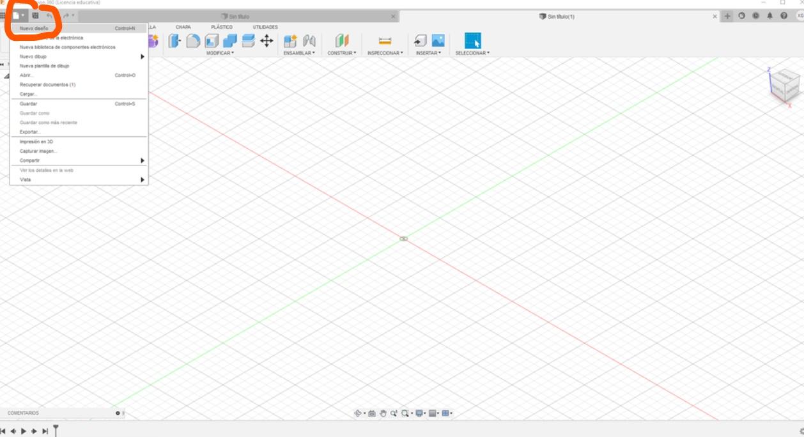
Task: Select the Press Pull tool icon
Action: tap(174, 41)
